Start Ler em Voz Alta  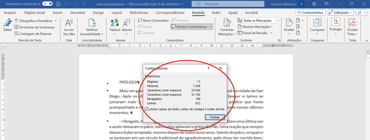69,27
